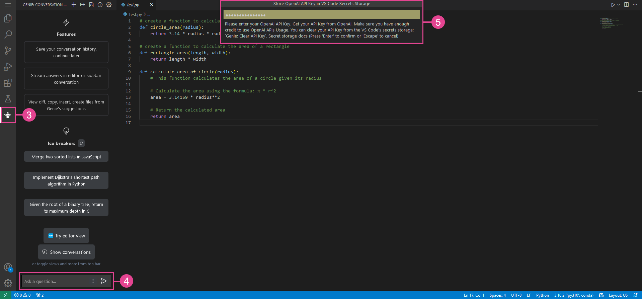The width and height of the screenshot is (642, 299).
Task: Open more options dots in question box
Action: (x=93, y=281)
